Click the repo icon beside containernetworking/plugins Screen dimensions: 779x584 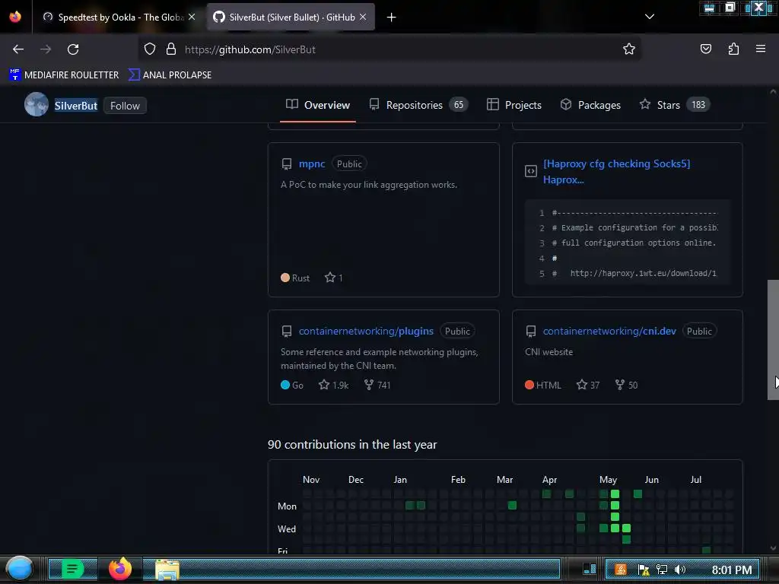[287, 332]
